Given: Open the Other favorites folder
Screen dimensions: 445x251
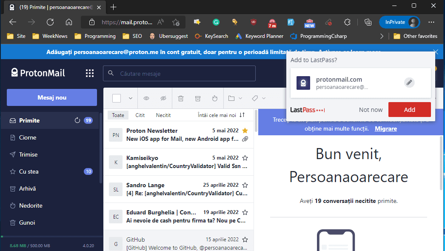Looking at the screenshot, I should click(416, 36).
